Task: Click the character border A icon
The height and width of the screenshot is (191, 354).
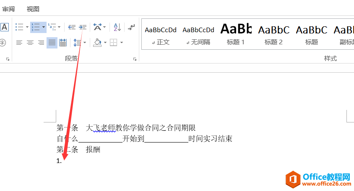Action: pos(5,27)
